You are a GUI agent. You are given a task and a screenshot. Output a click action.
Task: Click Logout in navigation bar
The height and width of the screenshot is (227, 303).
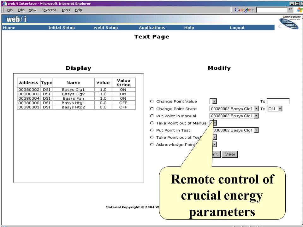tap(237, 28)
